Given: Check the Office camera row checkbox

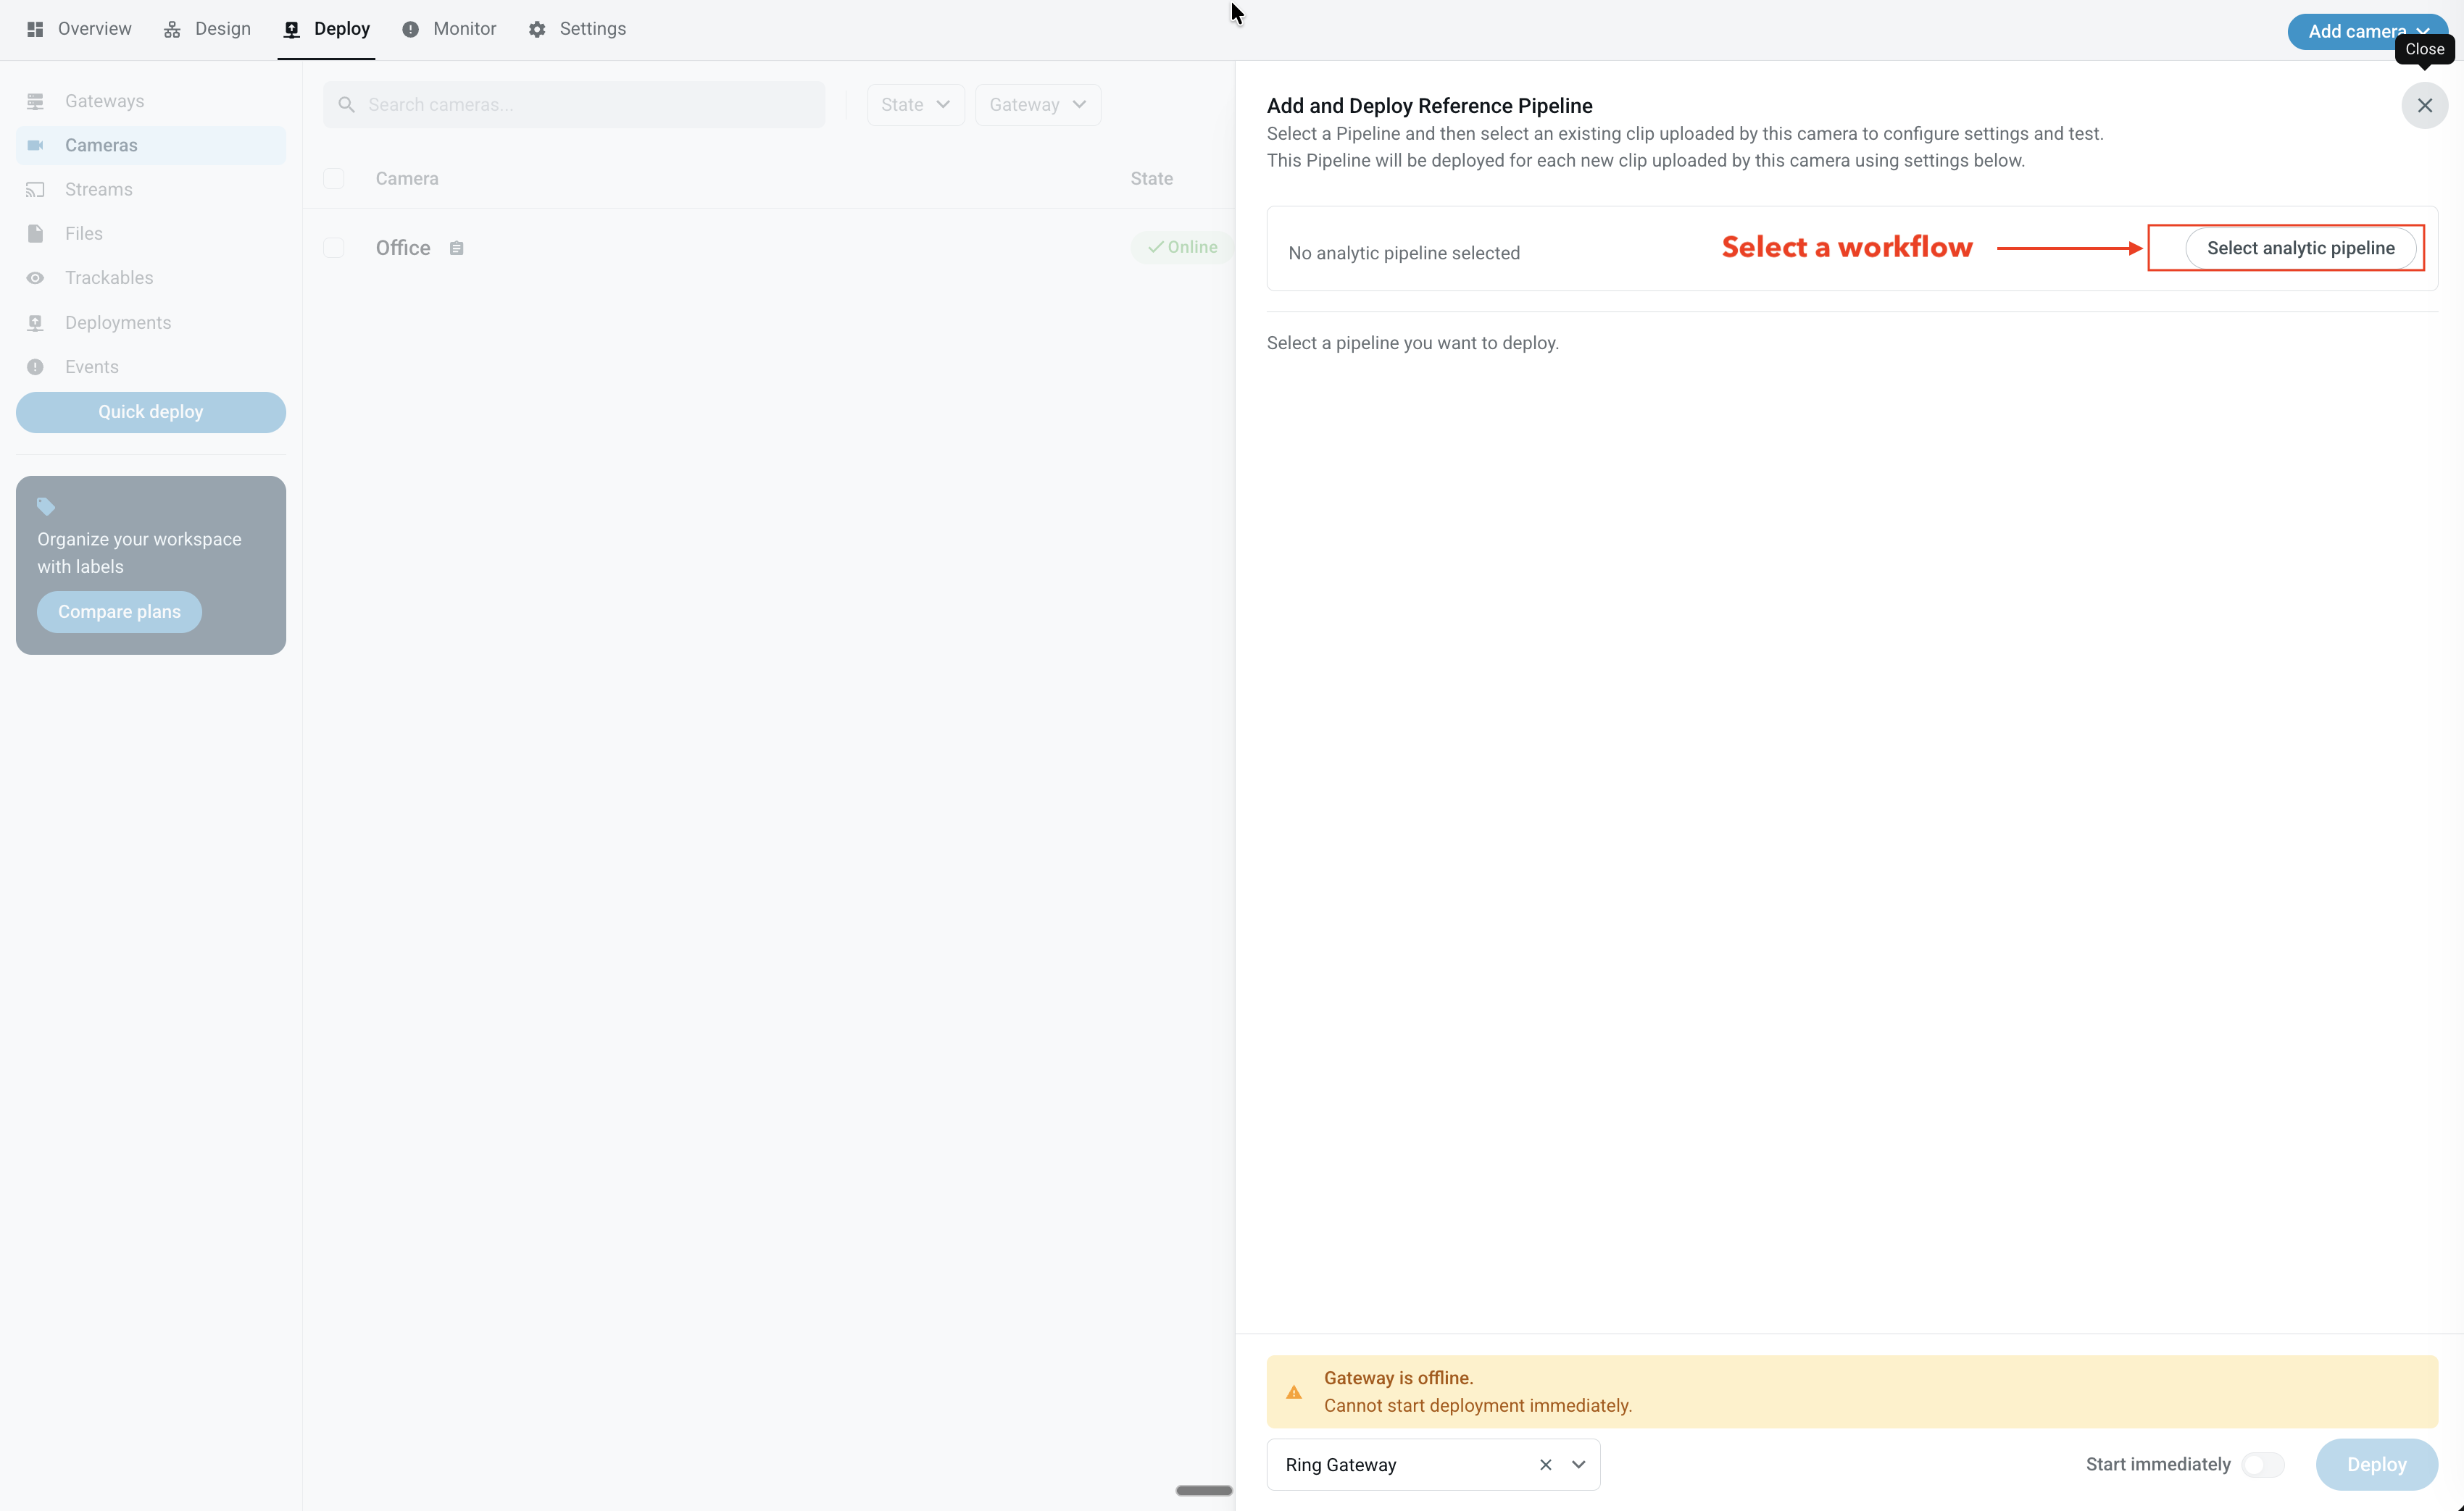Looking at the screenshot, I should (334, 248).
